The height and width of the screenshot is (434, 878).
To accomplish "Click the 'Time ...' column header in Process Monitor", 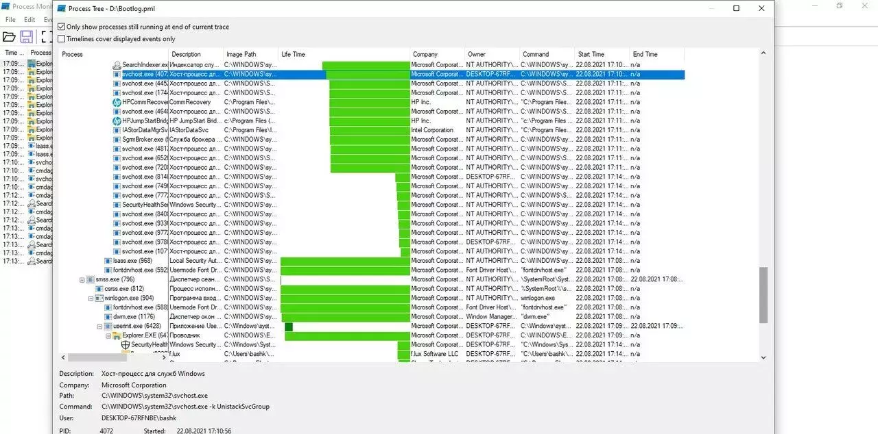I will [x=14, y=52].
